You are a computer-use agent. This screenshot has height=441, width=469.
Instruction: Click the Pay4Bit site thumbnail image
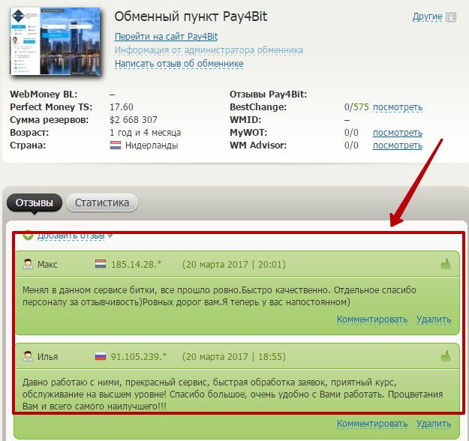[x=55, y=41]
